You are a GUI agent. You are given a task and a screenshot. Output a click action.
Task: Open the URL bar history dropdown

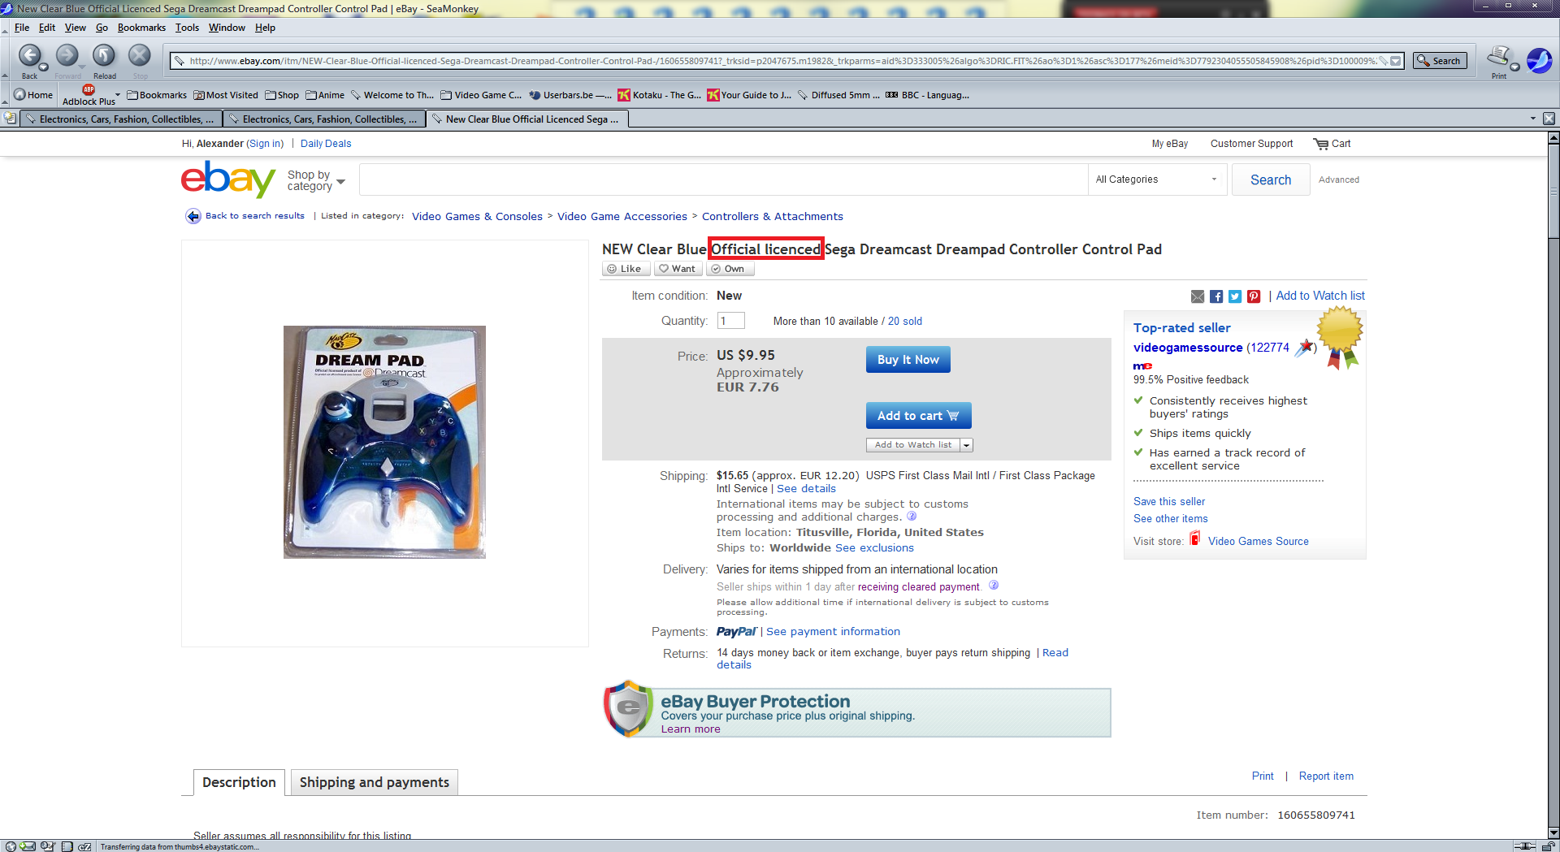[1396, 61]
